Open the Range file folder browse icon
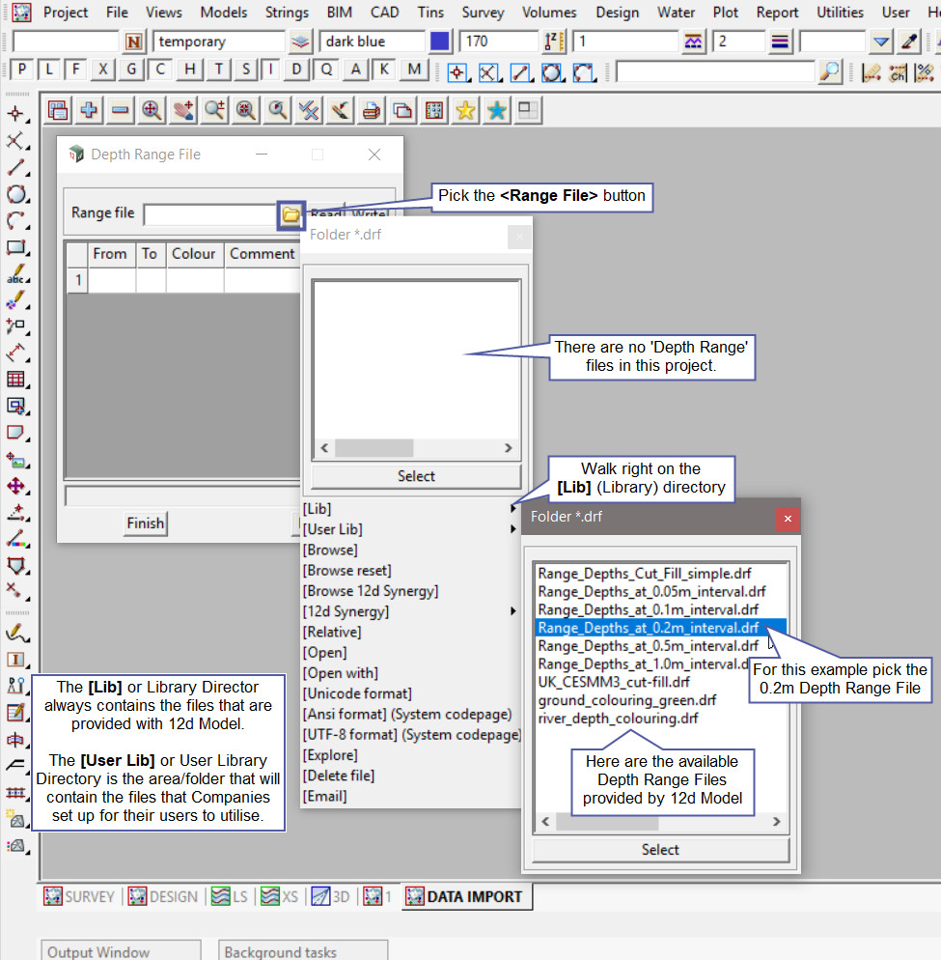Image resolution: width=941 pixels, height=960 pixels. tap(291, 213)
